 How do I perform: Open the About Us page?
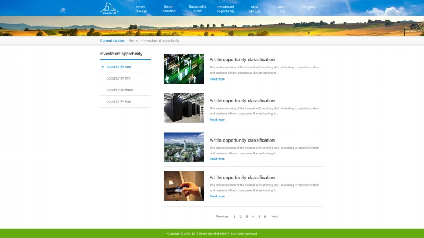(x=282, y=9)
